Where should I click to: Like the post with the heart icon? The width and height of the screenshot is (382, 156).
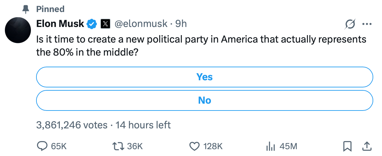(194, 147)
